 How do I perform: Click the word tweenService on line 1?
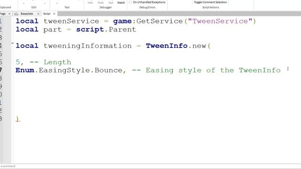pos(71,21)
